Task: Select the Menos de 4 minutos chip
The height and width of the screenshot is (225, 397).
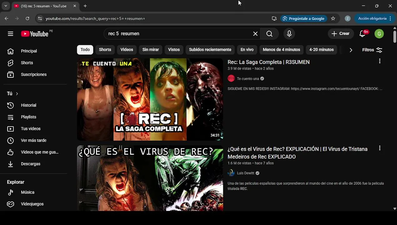Action: pyautogui.click(x=281, y=50)
